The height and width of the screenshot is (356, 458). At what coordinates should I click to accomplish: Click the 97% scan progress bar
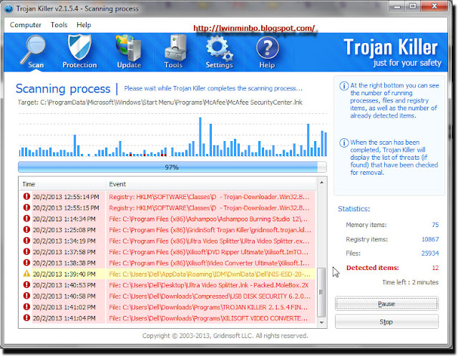(172, 167)
